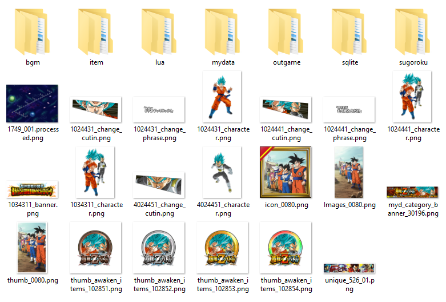Select 1024431_change_cutin.png thumbnail
The width and height of the screenshot is (446, 302).
(95, 109)
